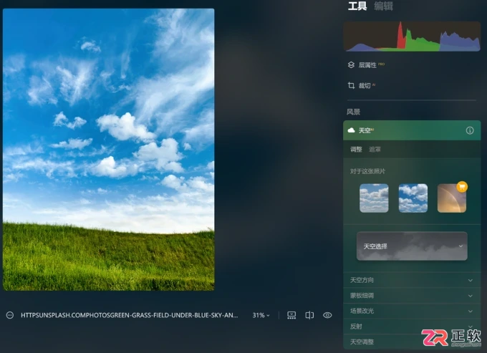Expand the 场景改光 section
The width and height of the screenshot is (487, 353).
click(x=412, y=311)
